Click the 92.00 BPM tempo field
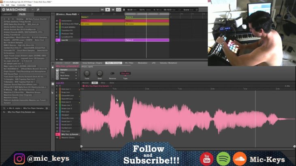Image resolution: width=296 pixels, height=166 pixels. 130,10
